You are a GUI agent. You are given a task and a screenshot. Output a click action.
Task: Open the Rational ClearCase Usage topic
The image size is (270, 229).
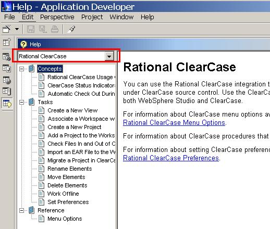coord(81,77)
